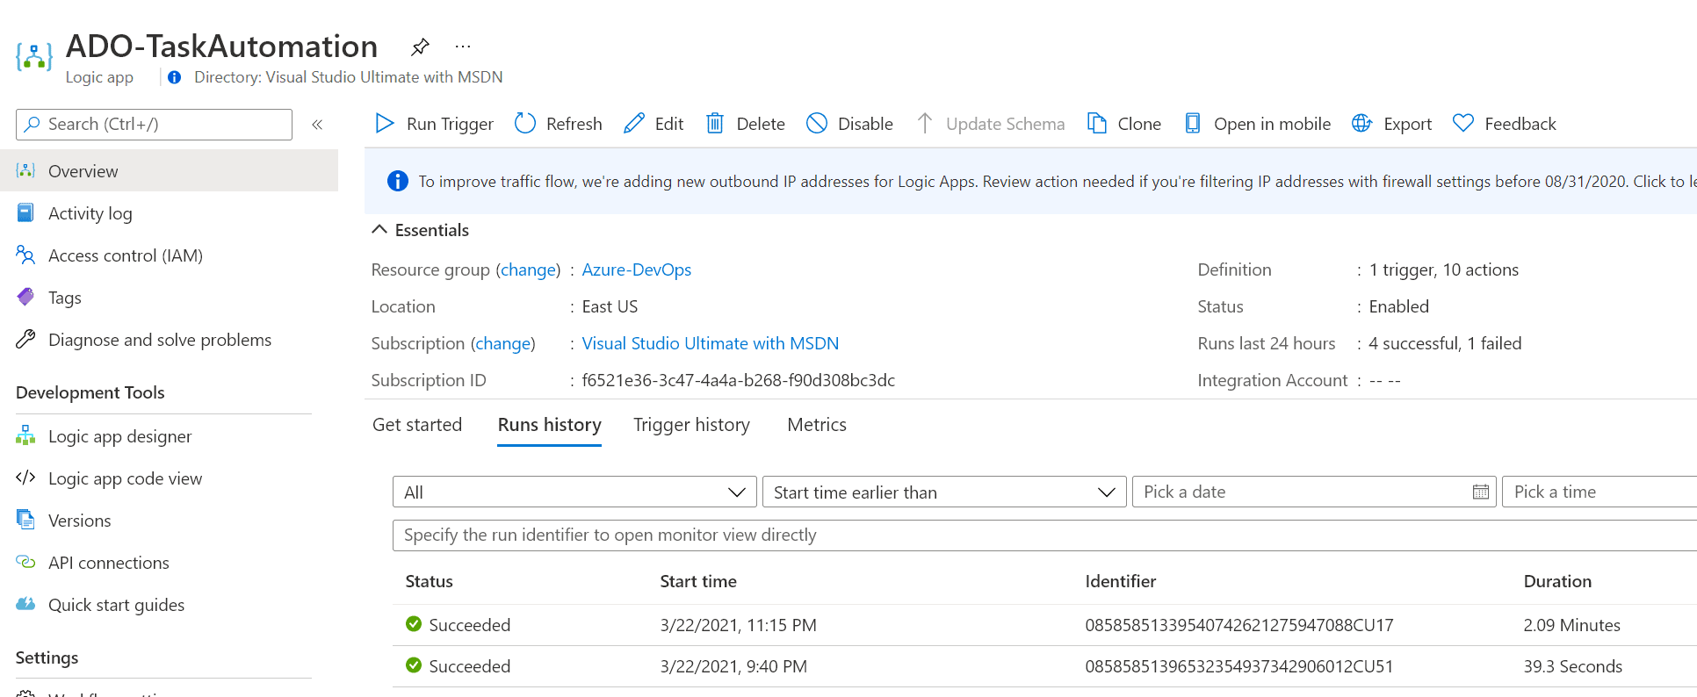This screenshot has height=697, width=1697.
Task: Switch to the Get started tab
Action: coord(417,425)
